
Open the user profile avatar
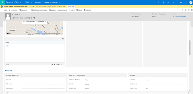pos(191,3)
